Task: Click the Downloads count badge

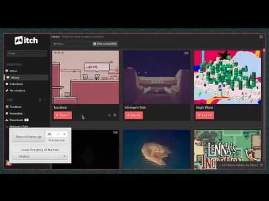Action: (x=27, y=120)
